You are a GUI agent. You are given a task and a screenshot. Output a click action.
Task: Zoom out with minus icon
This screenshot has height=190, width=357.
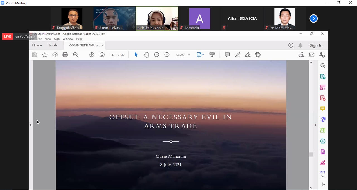(x=157, y=55)
